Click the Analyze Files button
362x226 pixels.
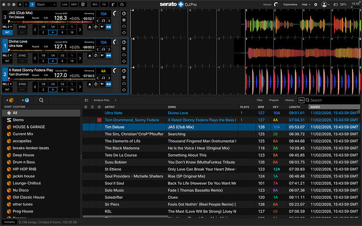click(102, 100)
